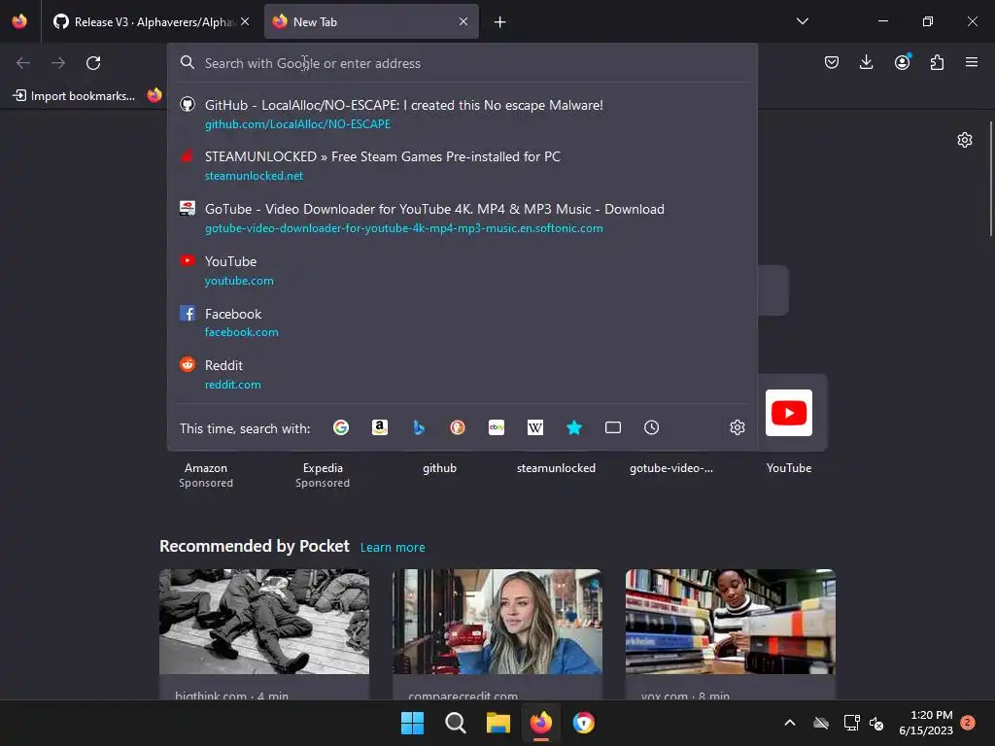Click muted volume tray icon
This screenshot has height=746, width=995.
(x=876, y=723)
